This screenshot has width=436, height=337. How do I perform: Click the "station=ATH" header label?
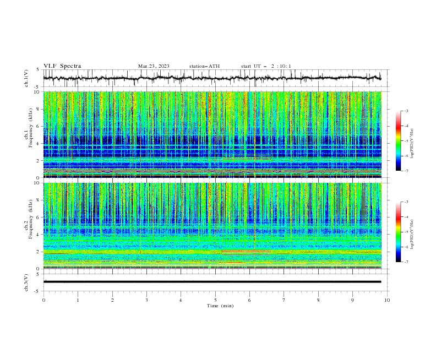(x=204, y=66)
